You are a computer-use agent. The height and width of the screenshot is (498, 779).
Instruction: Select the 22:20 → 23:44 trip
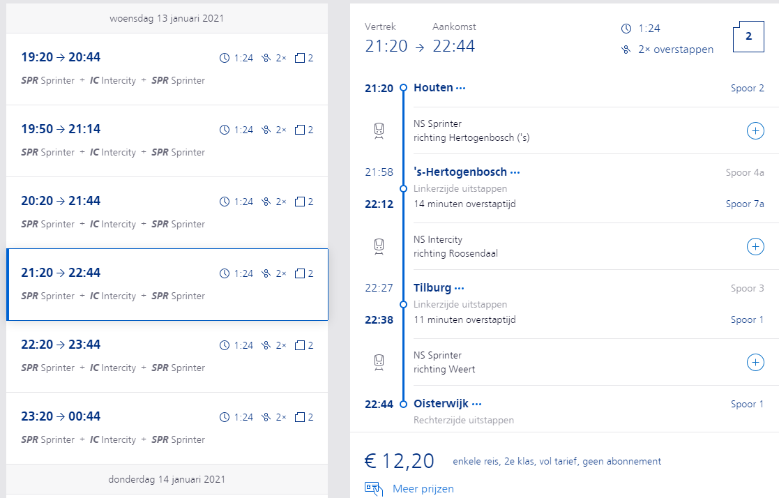[x=167, y=356]
